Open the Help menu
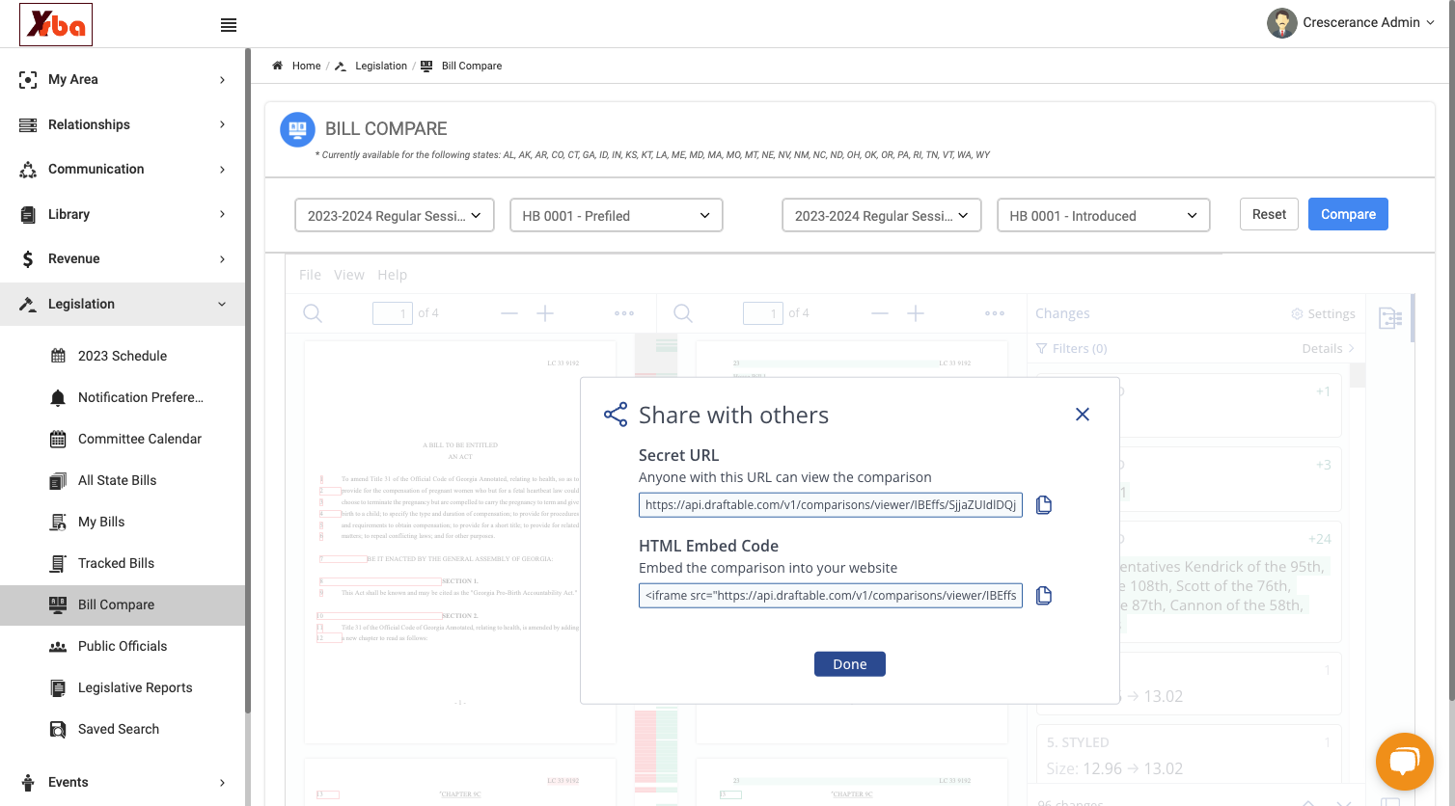1455x806 pixels. (x=392, y=275)
